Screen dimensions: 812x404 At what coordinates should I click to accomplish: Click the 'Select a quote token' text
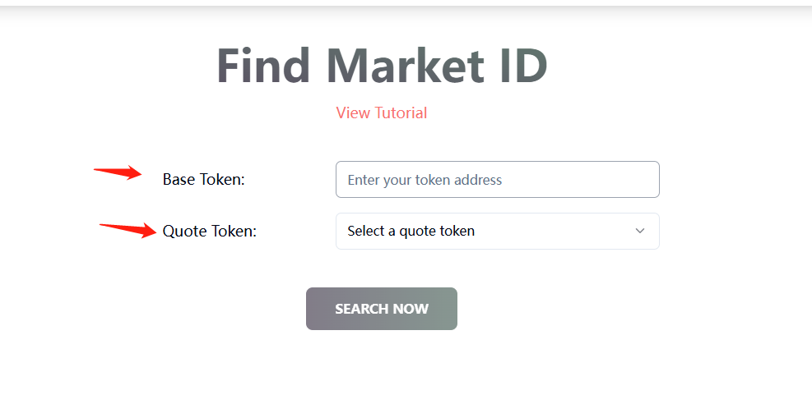pos(411,232)
